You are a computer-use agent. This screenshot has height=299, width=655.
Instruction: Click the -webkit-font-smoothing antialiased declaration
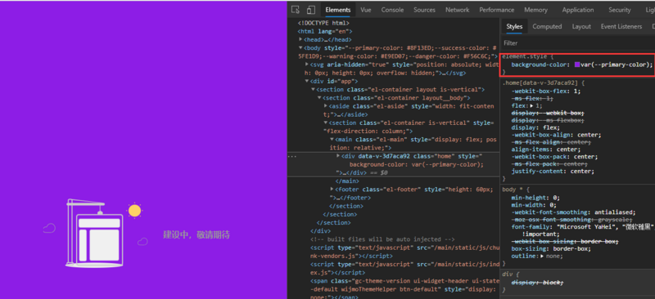tap(574, 212)
